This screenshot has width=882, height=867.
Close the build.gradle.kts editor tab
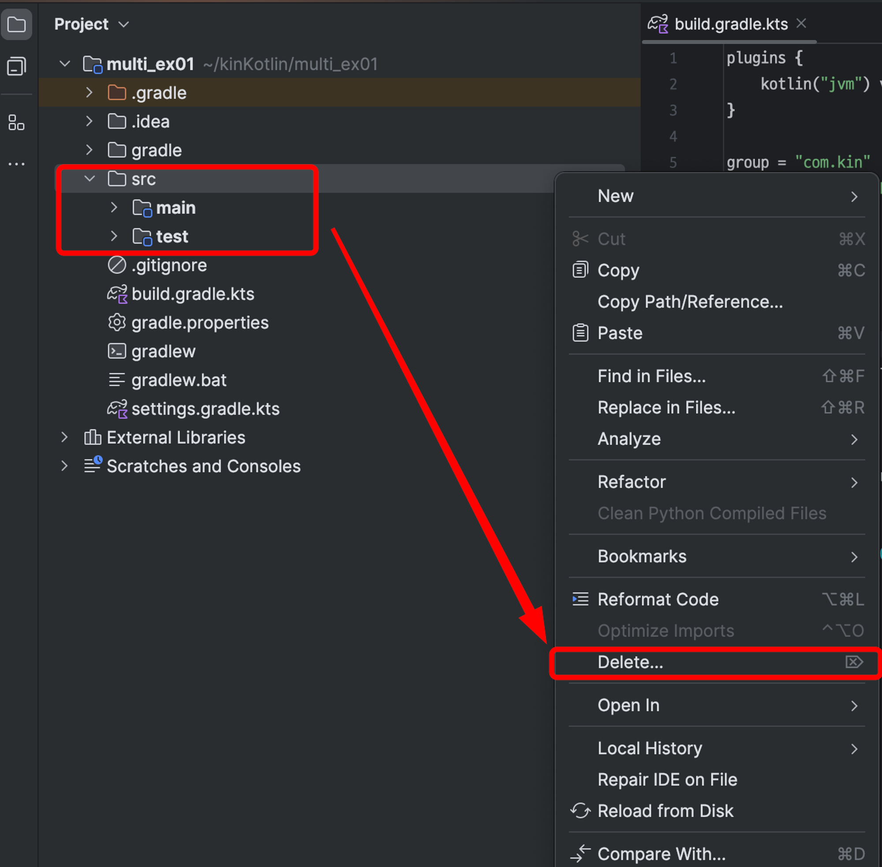pos(801,24)
